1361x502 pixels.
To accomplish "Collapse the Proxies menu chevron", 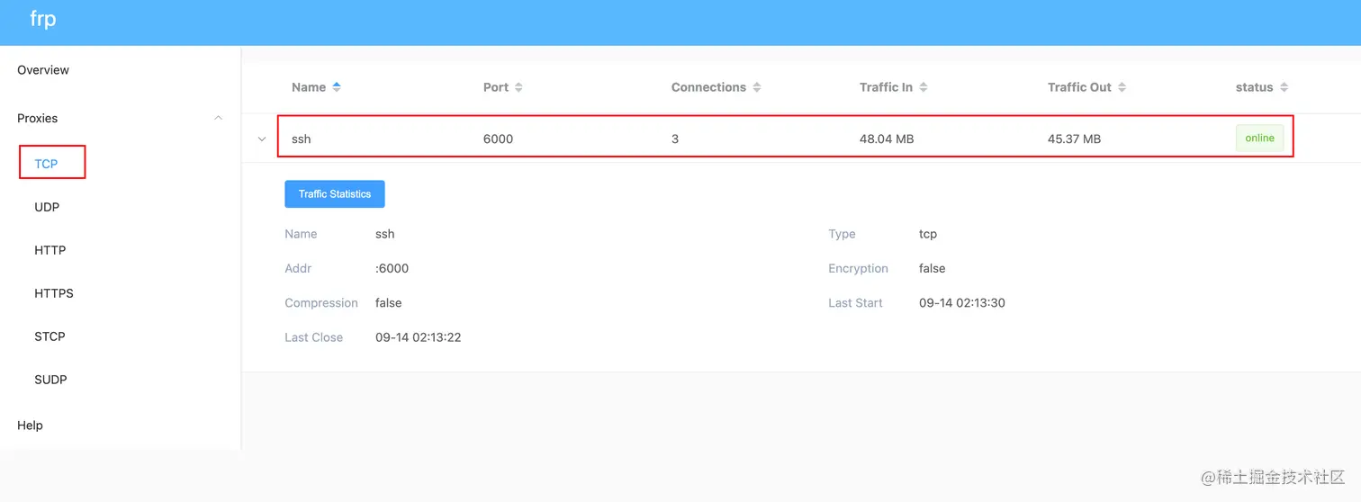I will (218, 118).
